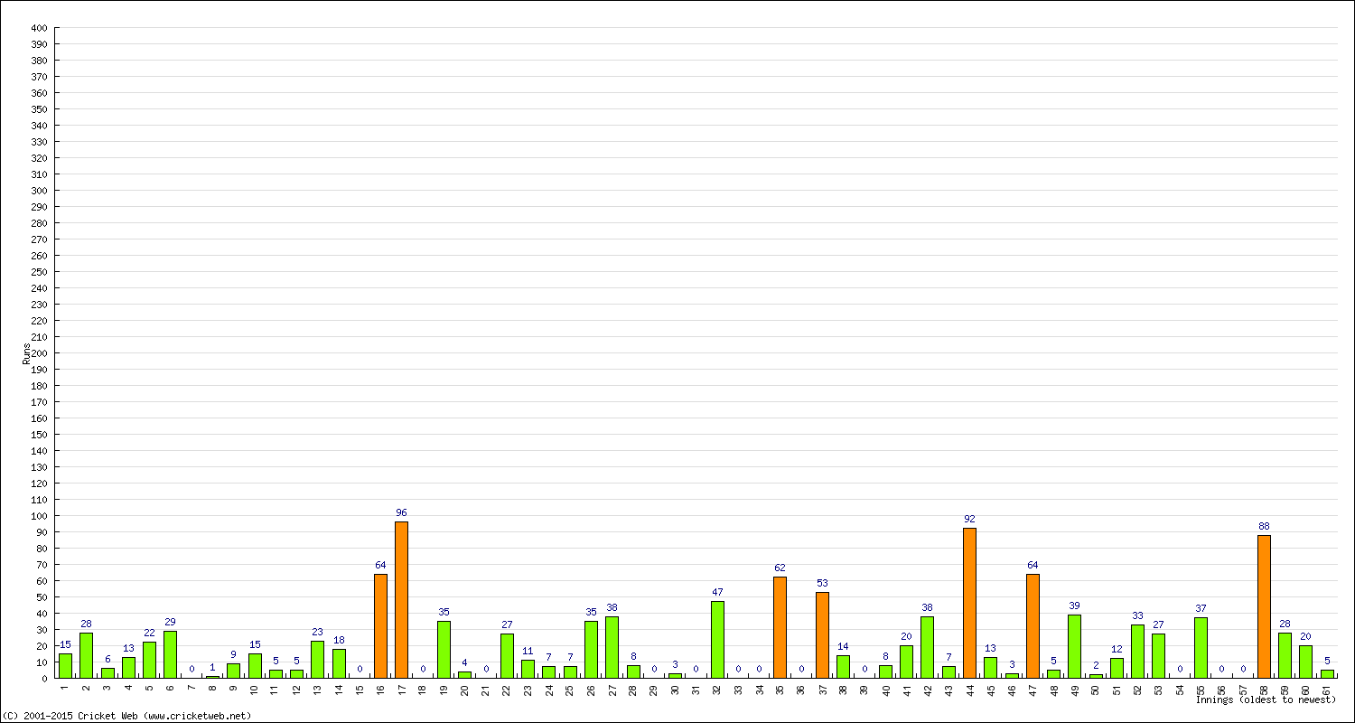1355x723 pixels.
Task: Pick the orange bar showing 53 runs
Action: pos(822,634)
